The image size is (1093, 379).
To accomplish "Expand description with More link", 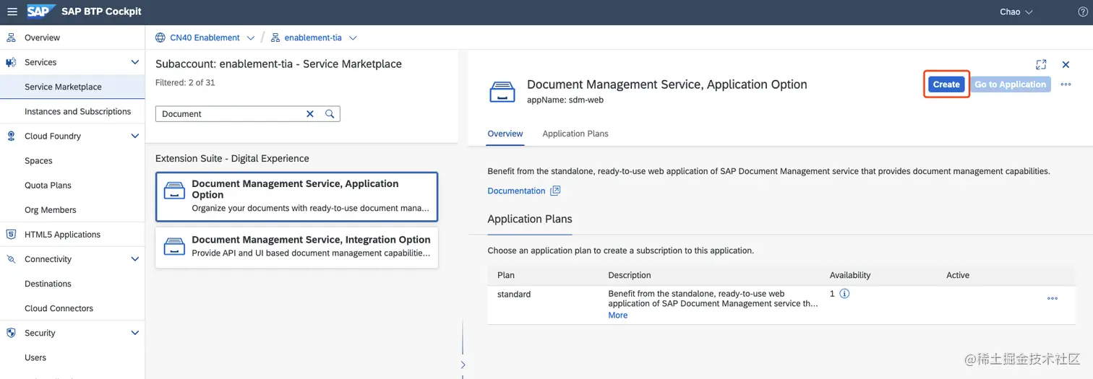I will point(617,315).
